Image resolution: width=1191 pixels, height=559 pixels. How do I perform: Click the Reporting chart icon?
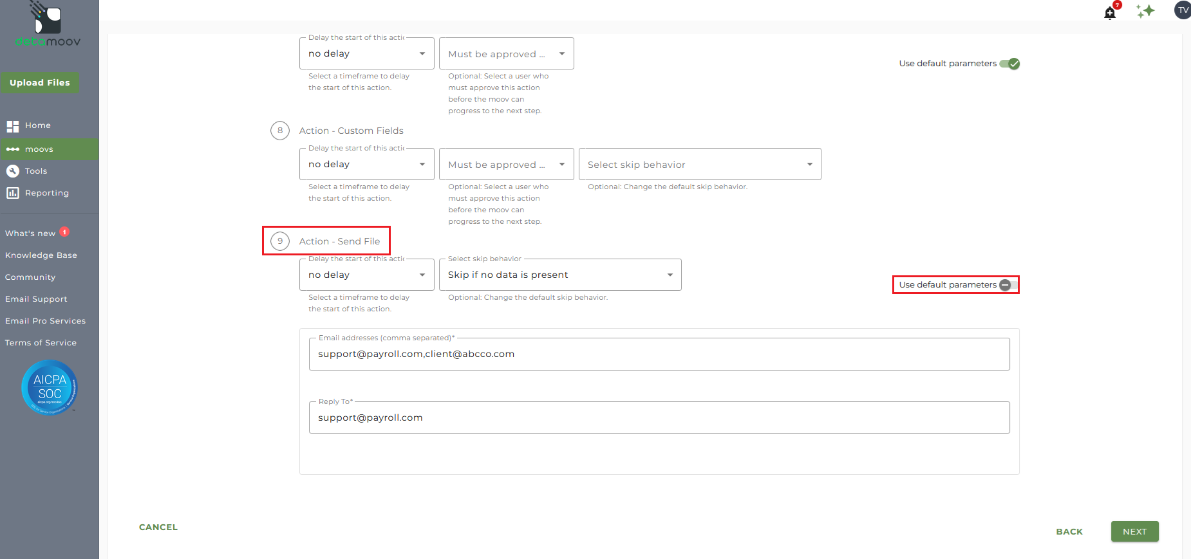[13, 193]
